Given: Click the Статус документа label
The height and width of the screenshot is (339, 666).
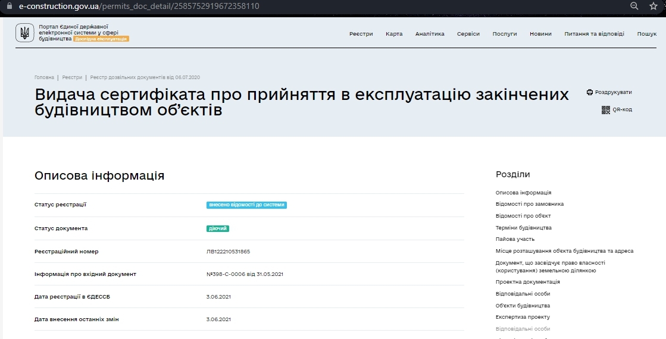Looking at the screenshot, I should [x=61, y=229].
